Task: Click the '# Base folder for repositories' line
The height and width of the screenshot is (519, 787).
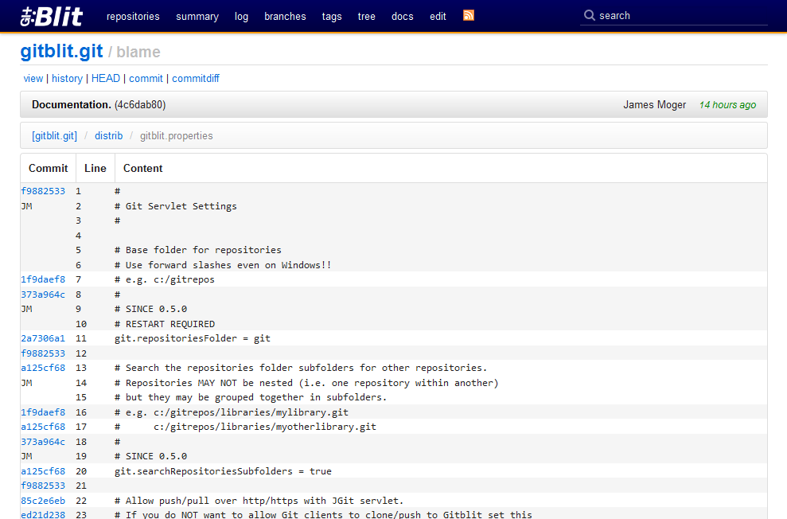Action: click(x=198, y=250)
